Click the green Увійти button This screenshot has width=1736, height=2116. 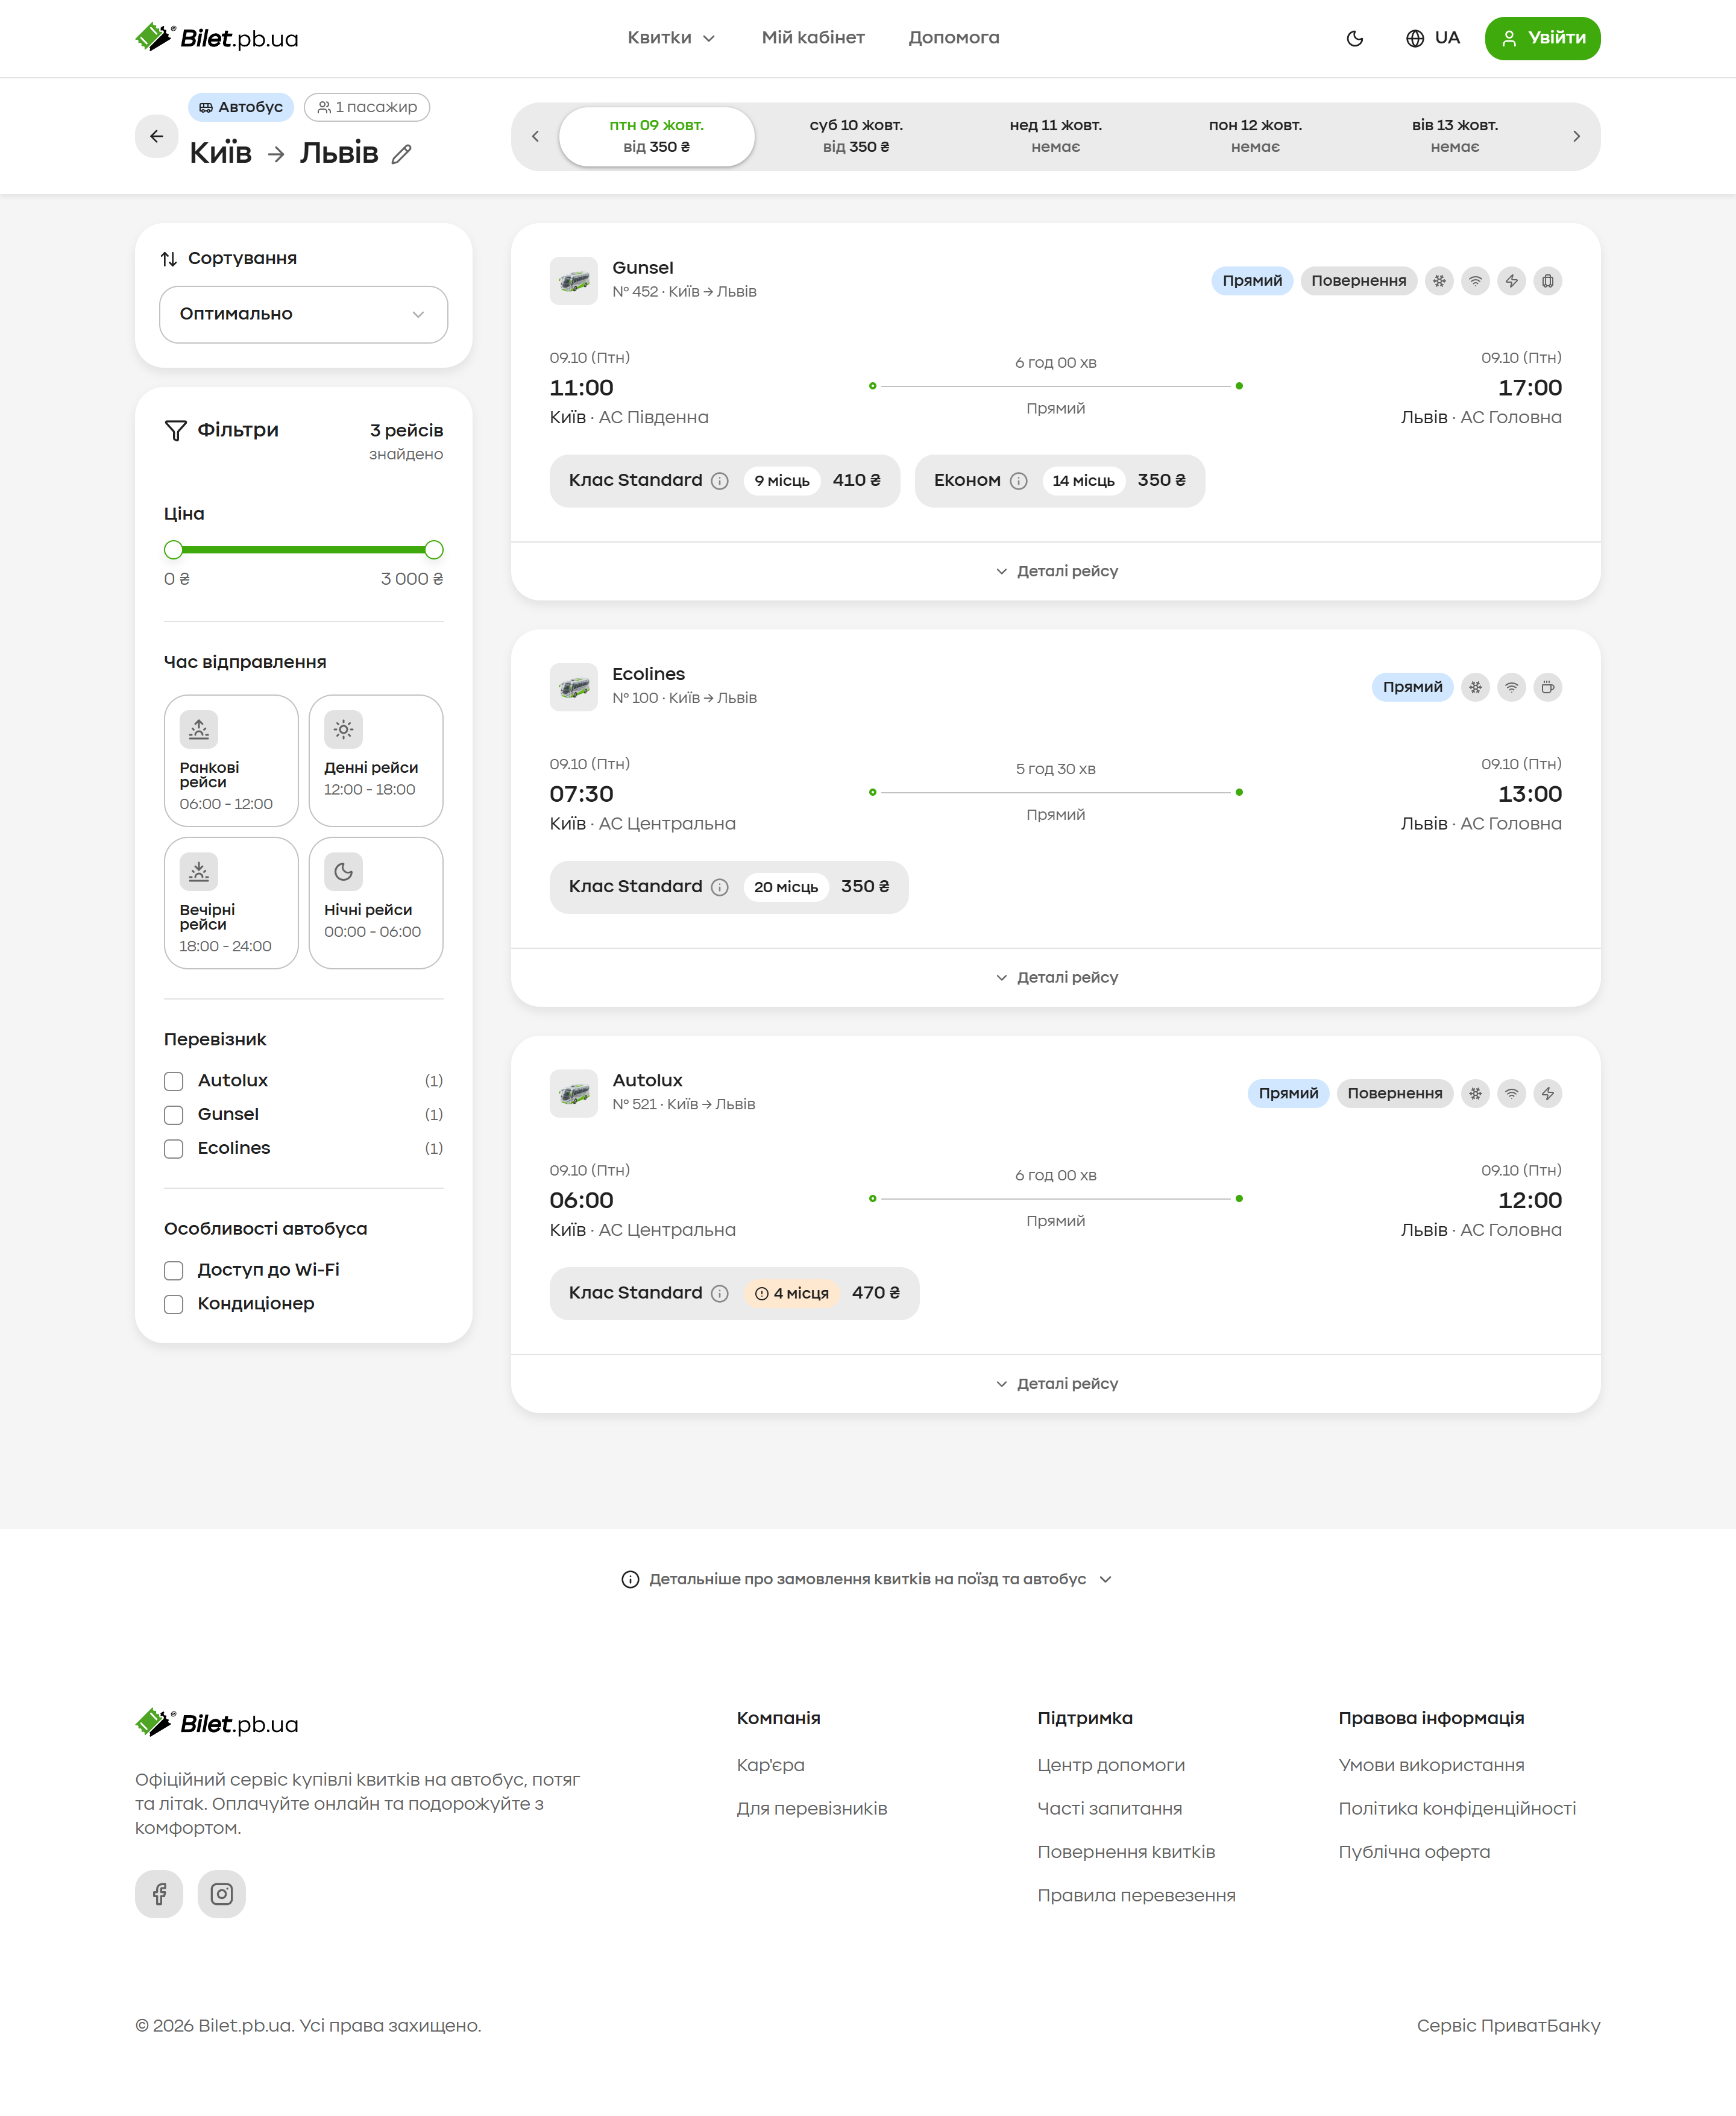coord(1542,38)
